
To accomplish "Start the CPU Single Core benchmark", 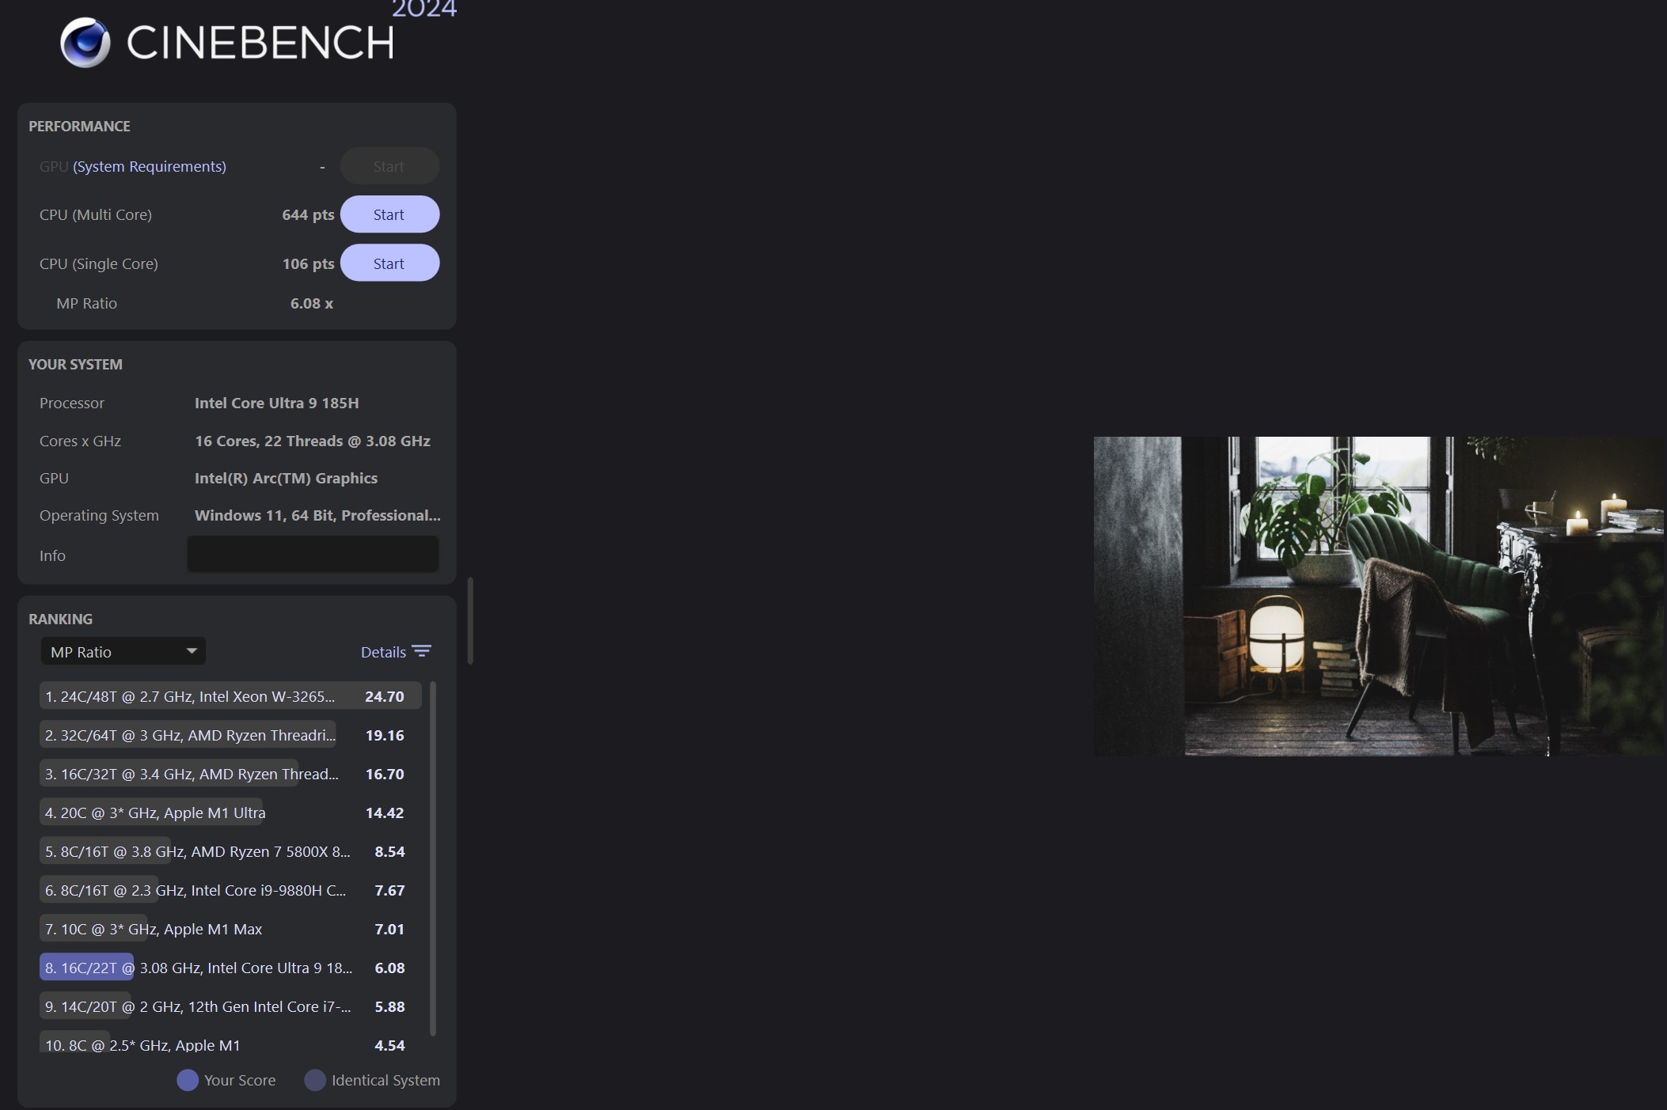I will coord(389,263).
